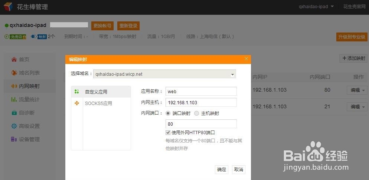This screenshot has height=180, width=369.
Task: Select the 主机映射 radio button
Action: 196,113
